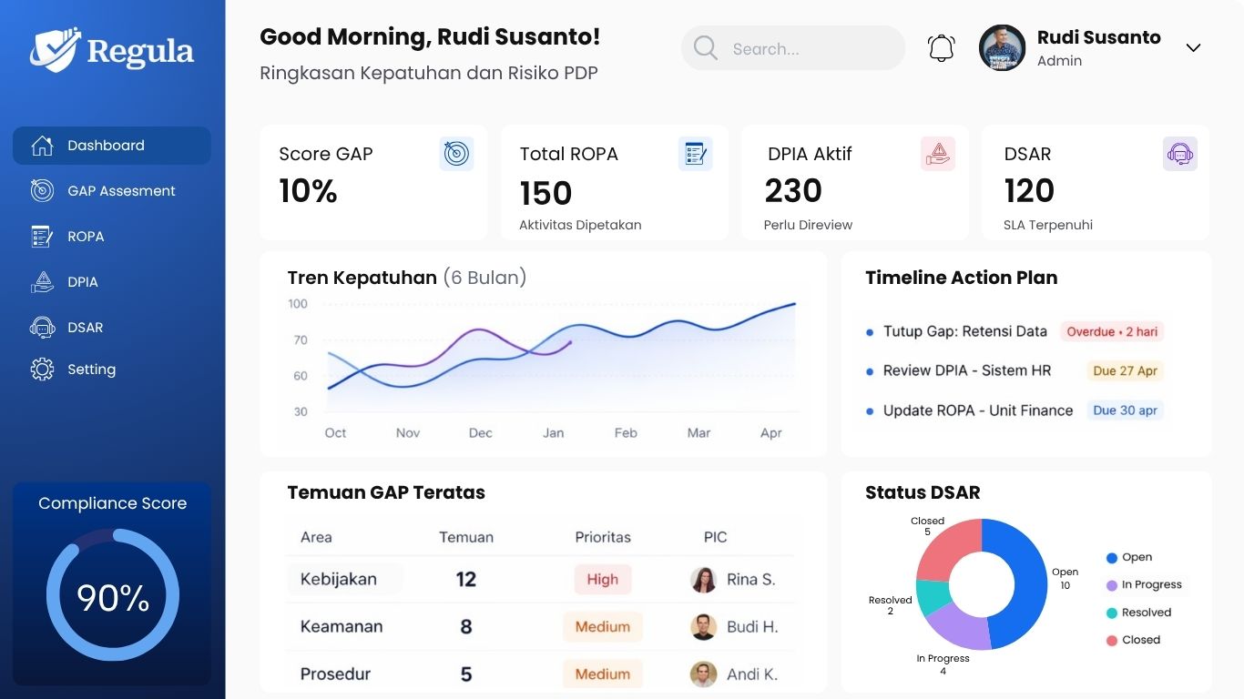Image resolution: width=1244 pixels, height=699 pixels.
Task: Select the DSAR headset icon in sidebar
Action: (42, 327)
